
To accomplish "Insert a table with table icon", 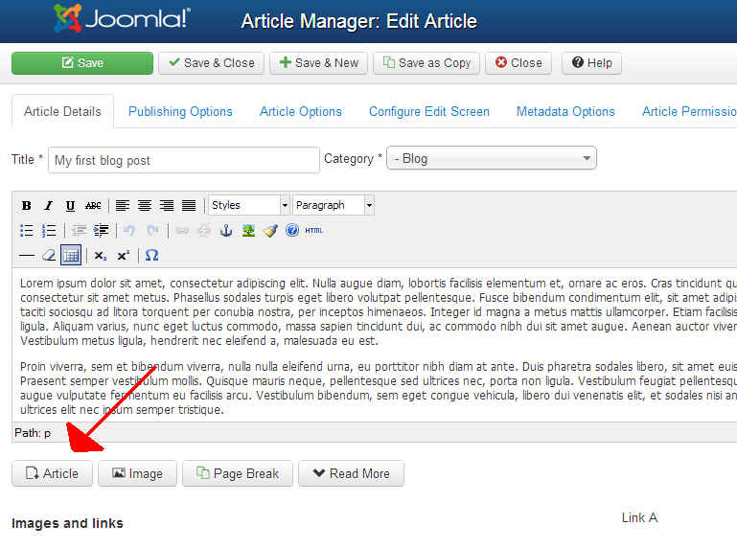I will click(71, 255).
